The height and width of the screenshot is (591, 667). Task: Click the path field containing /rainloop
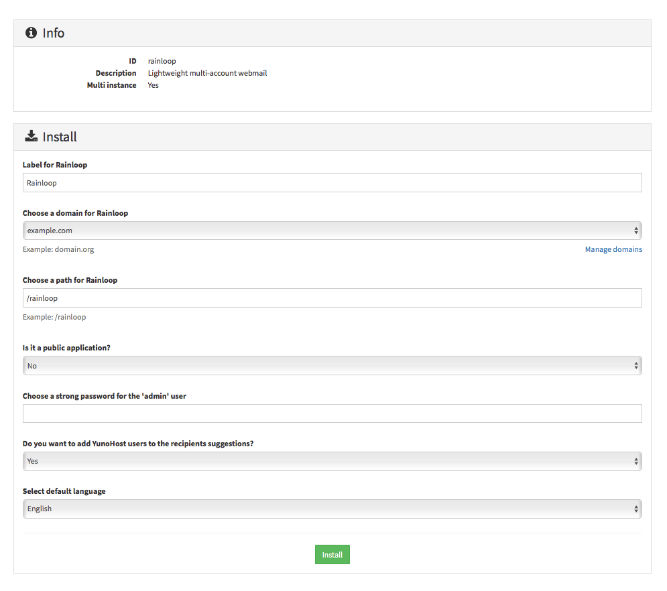point(332,298)
